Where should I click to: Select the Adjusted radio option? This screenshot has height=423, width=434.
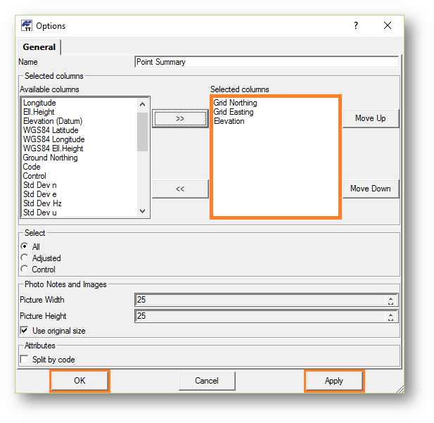click(25, 258)
